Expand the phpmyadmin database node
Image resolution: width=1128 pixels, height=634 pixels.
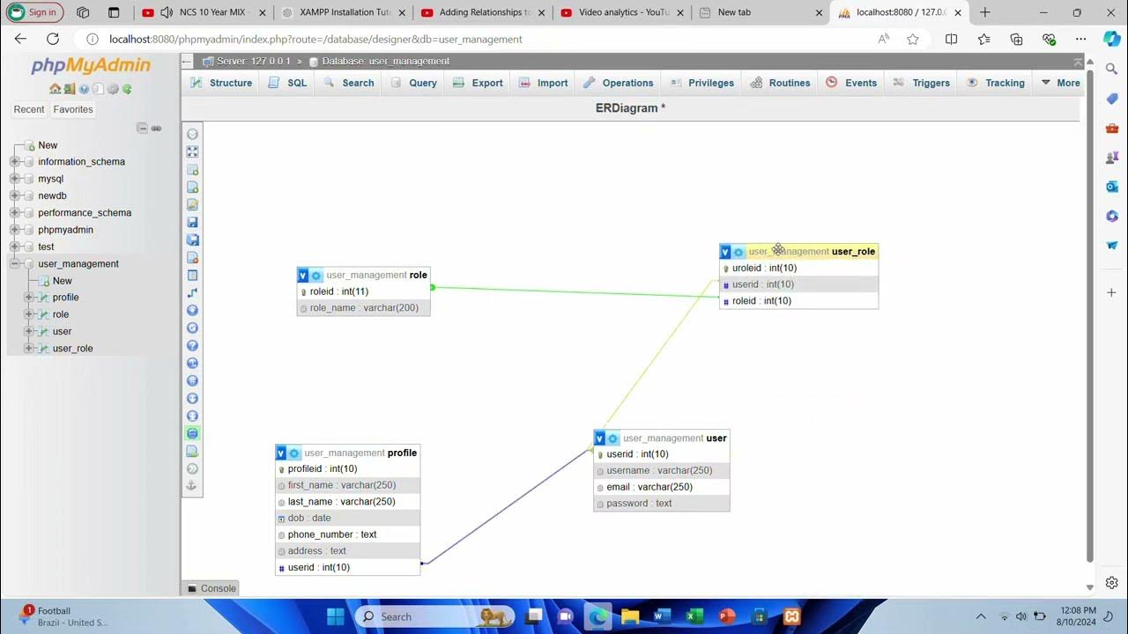pos(14,230)
